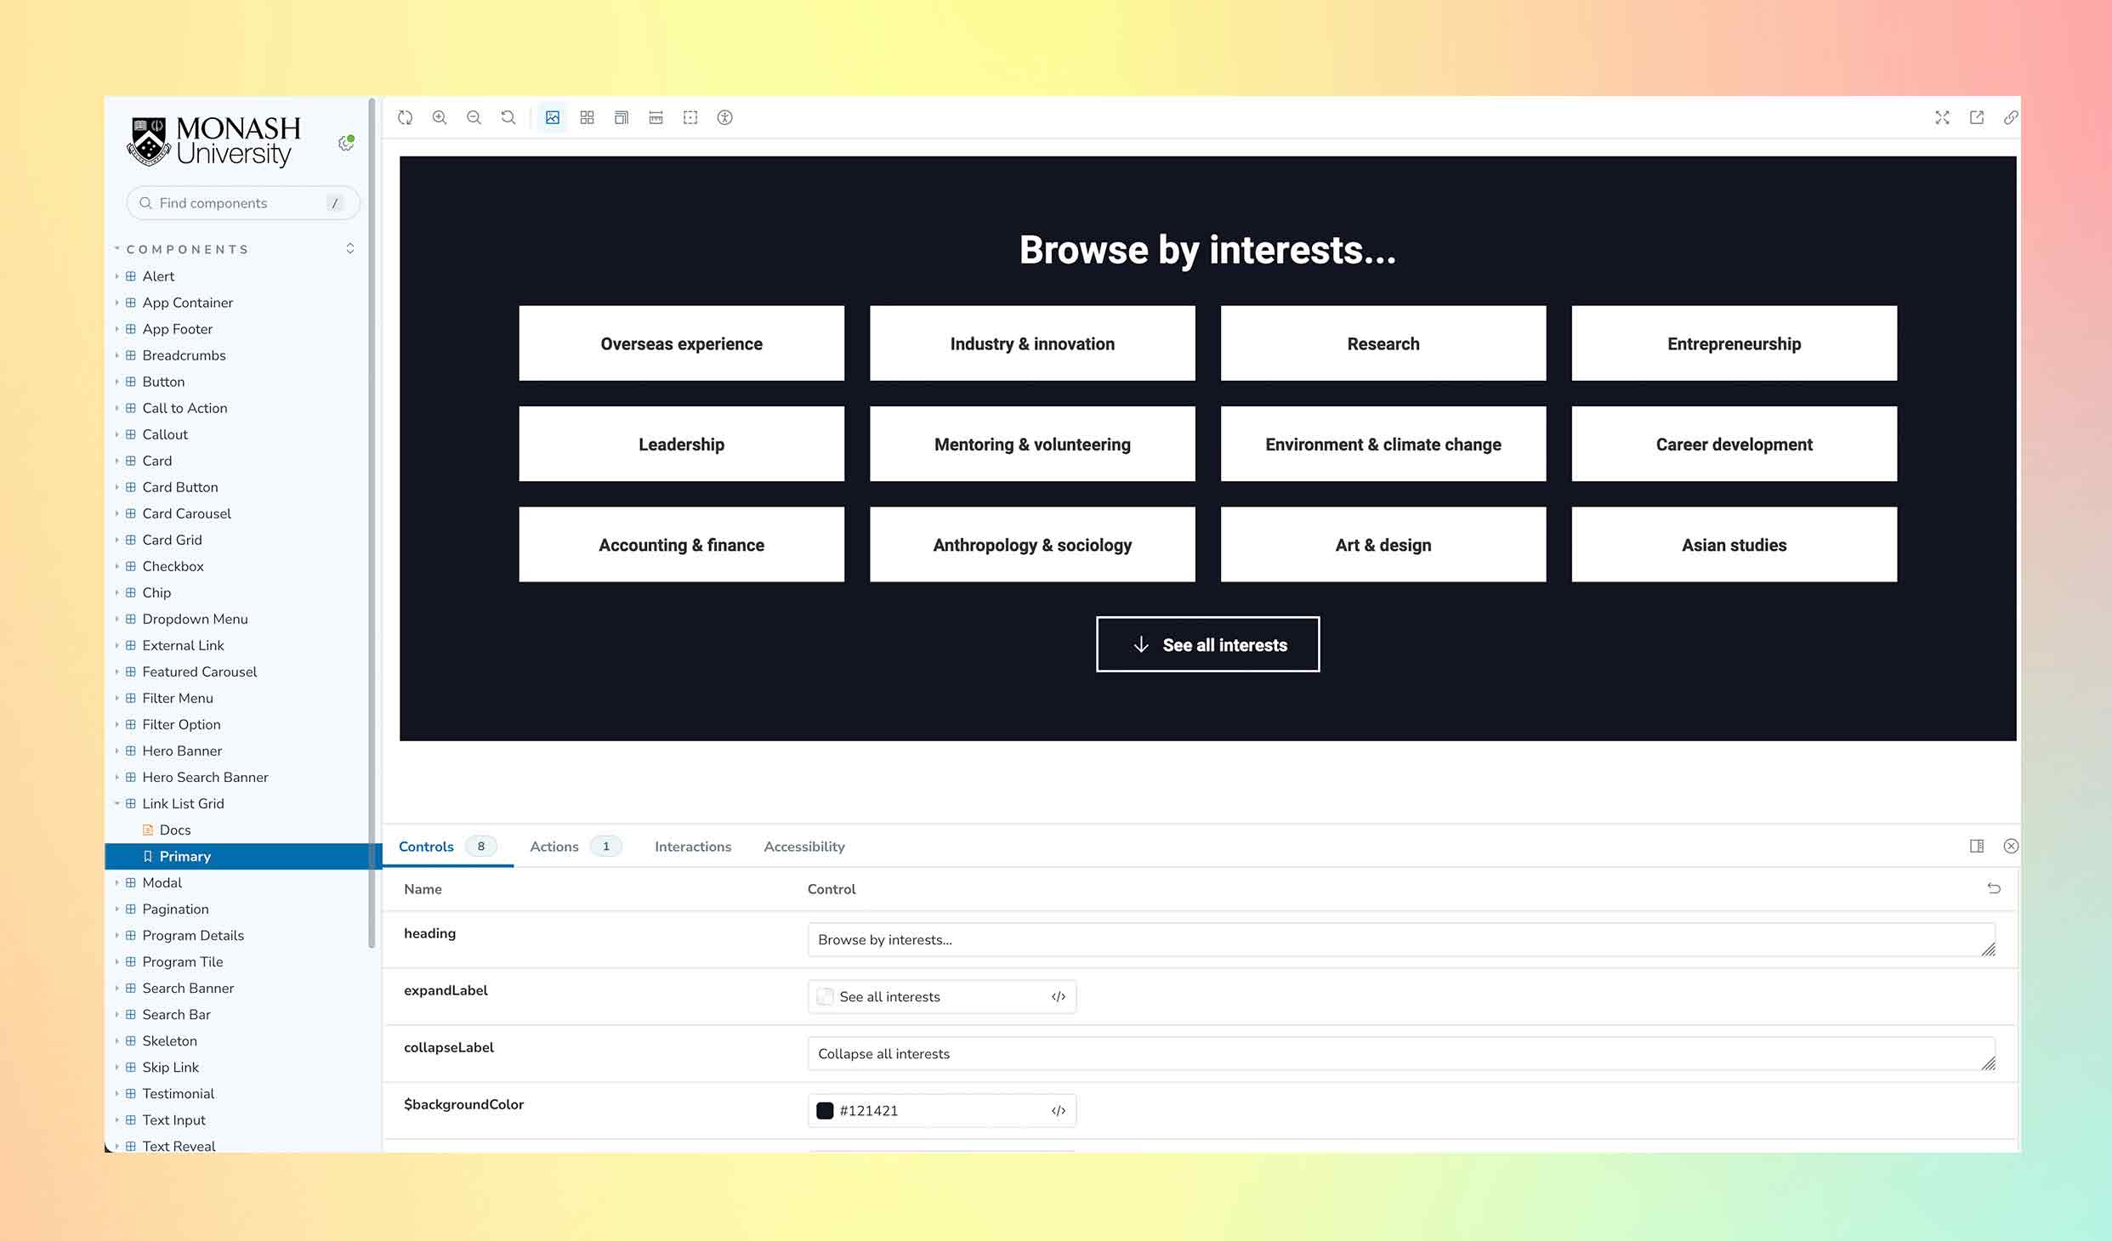Switch to the Actions tab
This screenshot has width=2112, height=1241.
(576, 846)
